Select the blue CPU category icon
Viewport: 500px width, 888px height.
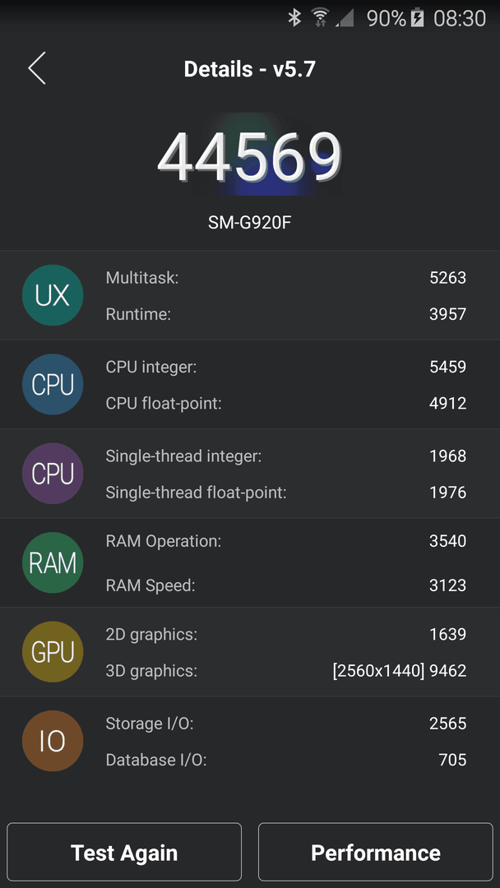[53, 385]
